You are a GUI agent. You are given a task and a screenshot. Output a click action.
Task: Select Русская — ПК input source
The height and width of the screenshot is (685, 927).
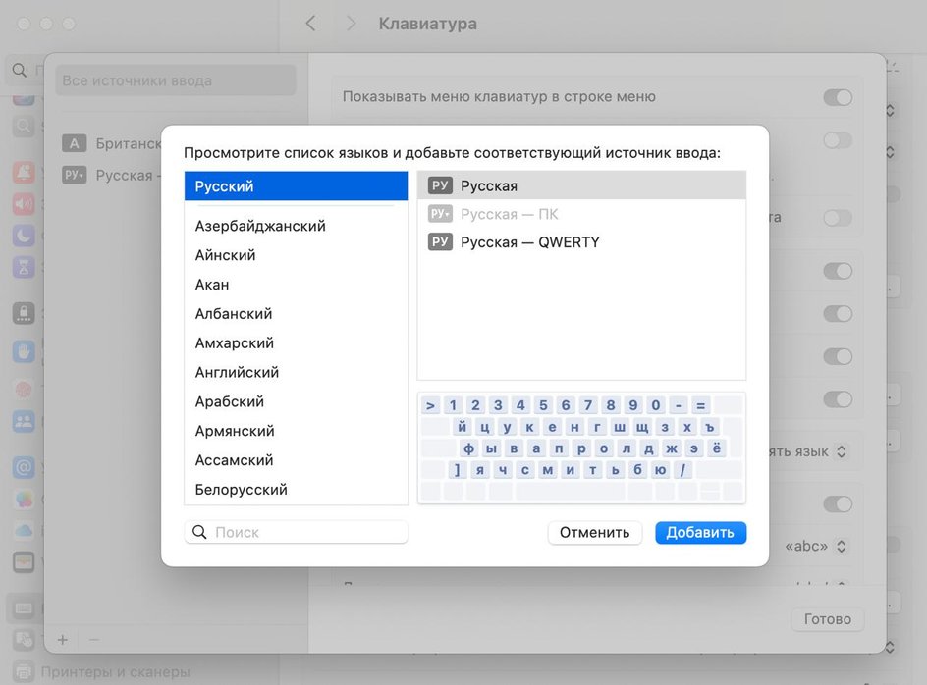(x=581, y=214)
